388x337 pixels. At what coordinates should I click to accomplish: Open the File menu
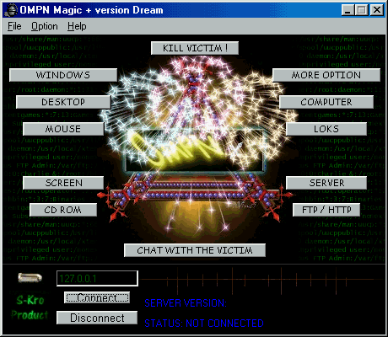coord(14,26)
